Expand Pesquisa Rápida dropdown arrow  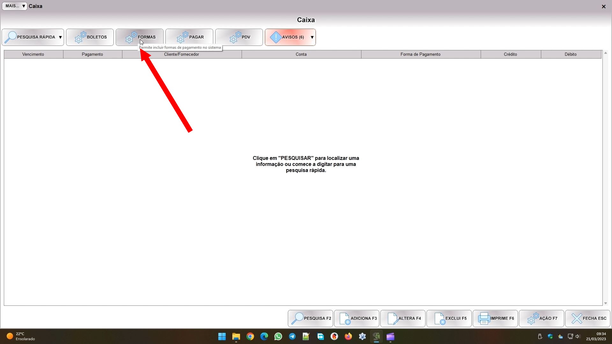(x=60, y=37)
